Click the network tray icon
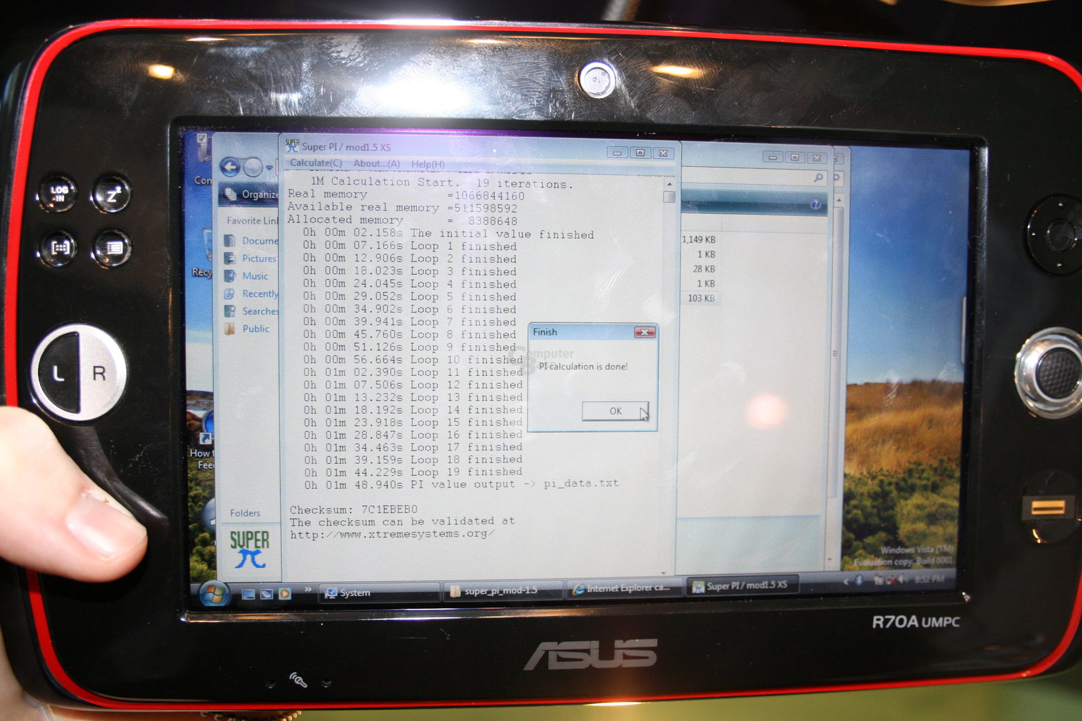 pyautogui.click(x=891, y=579)
